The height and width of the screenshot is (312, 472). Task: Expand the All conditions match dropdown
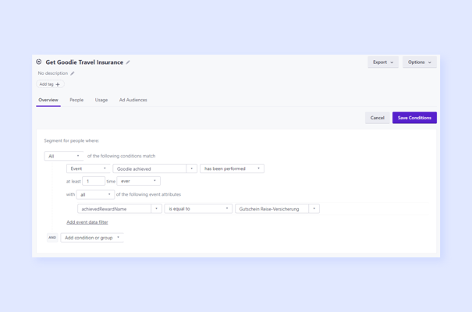point(63,156)
